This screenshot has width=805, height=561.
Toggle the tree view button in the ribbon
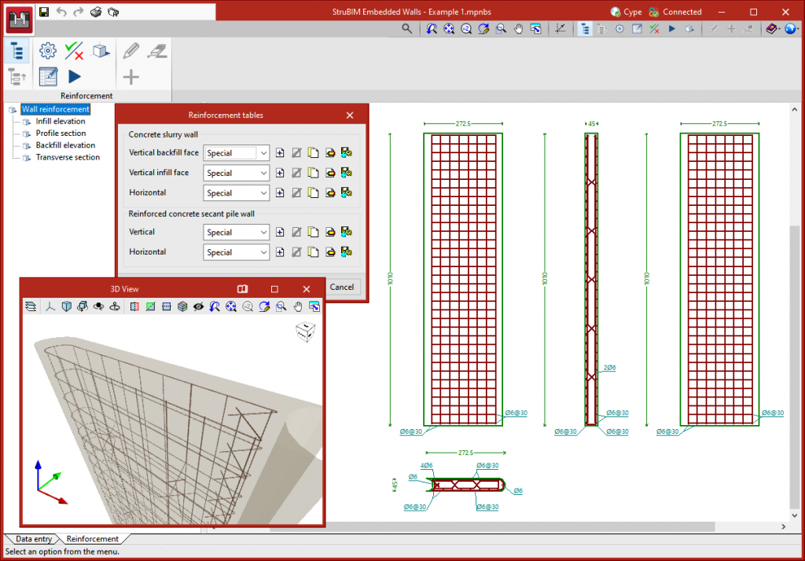pos(17,51)
